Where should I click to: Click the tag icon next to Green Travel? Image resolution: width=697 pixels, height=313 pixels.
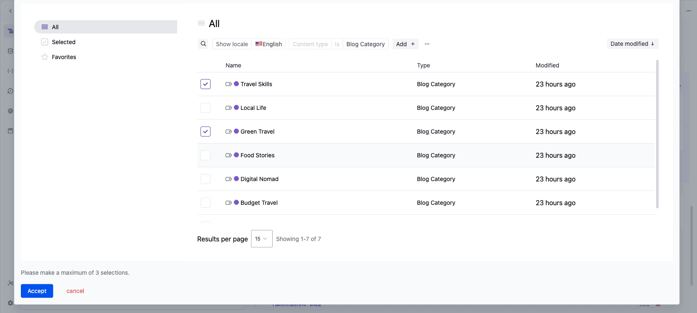point(228,132)
